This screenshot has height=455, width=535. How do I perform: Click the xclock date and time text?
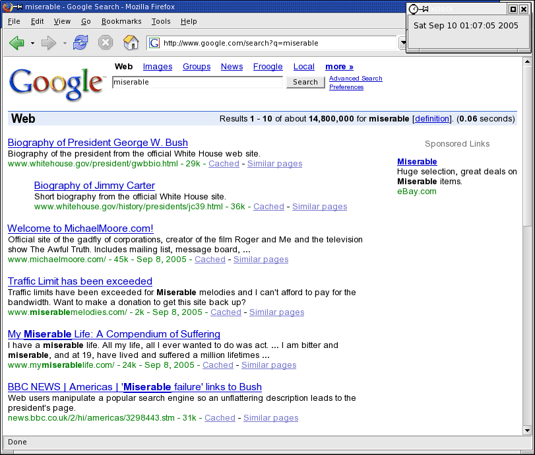466,26
